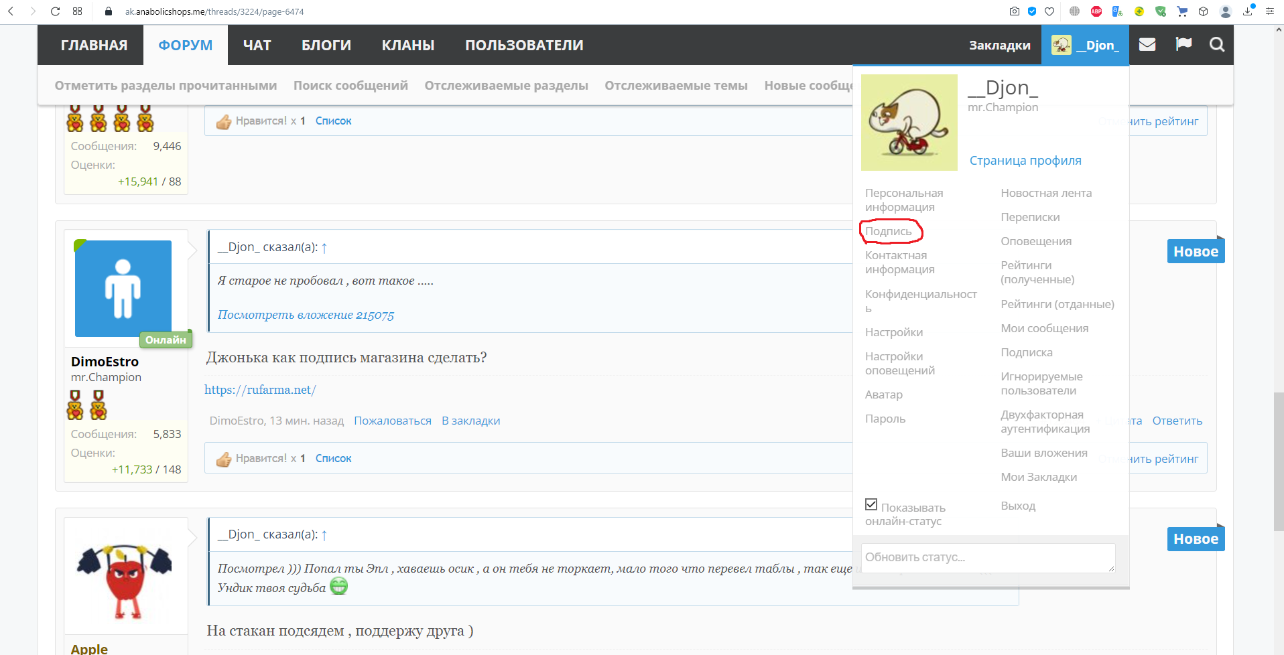Open Новостная лента menu item

(x=1047, y=193)
